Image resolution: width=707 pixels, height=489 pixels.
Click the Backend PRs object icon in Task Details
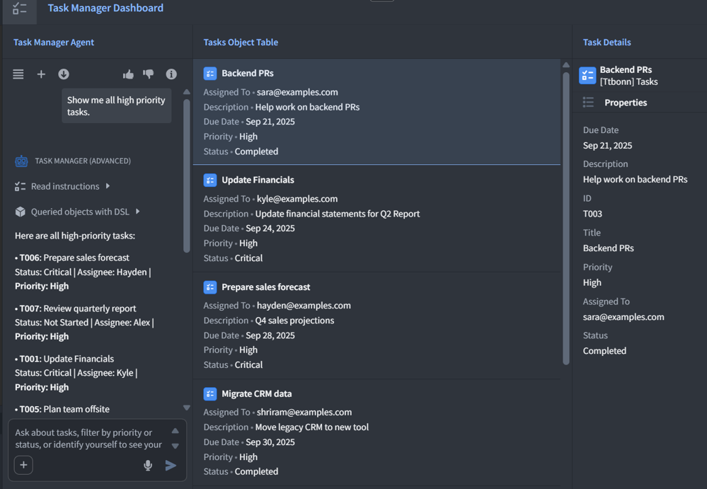[587, 75]
